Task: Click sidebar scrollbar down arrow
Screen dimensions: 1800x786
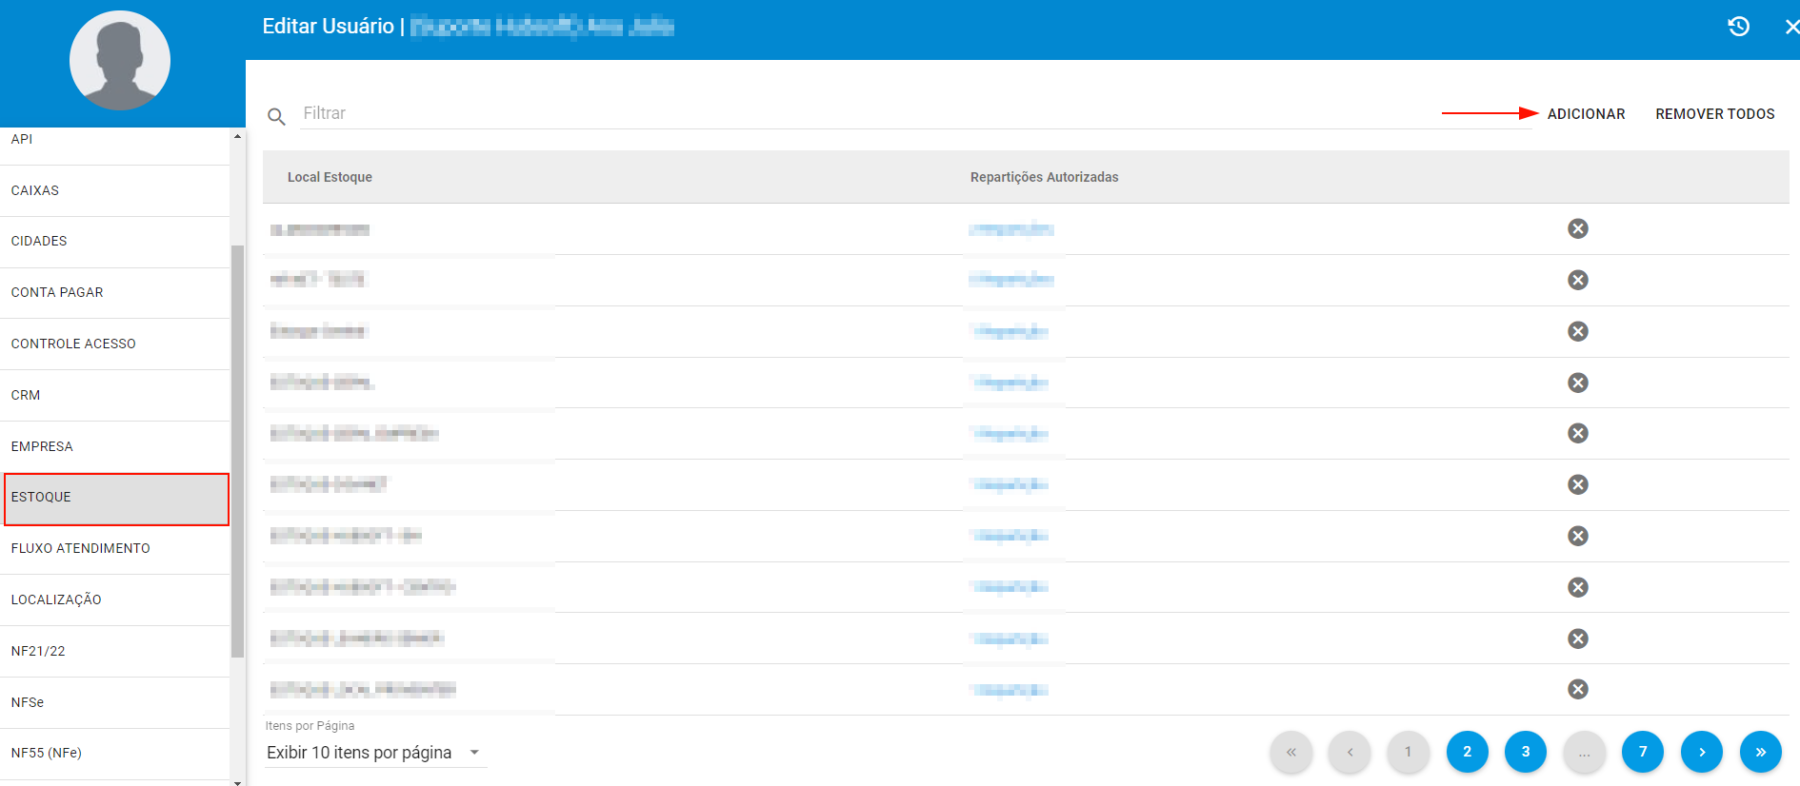Action: coord(237,781)
